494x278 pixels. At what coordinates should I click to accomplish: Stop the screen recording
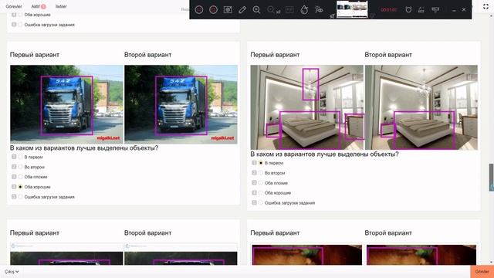(213, 10)
